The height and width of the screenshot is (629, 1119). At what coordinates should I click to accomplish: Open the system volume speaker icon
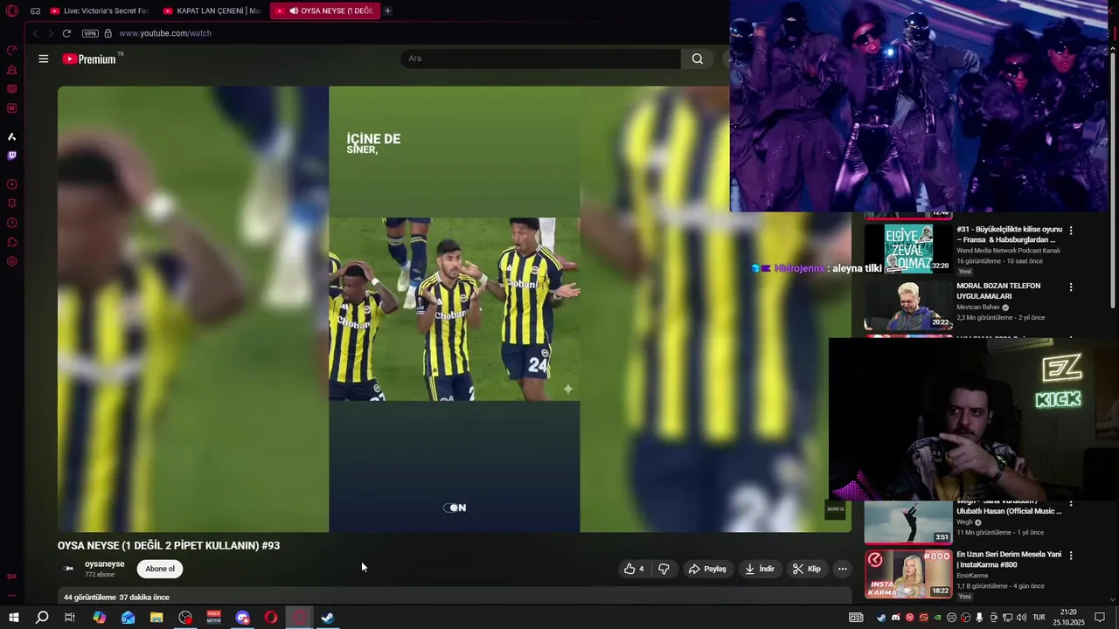1021,618
